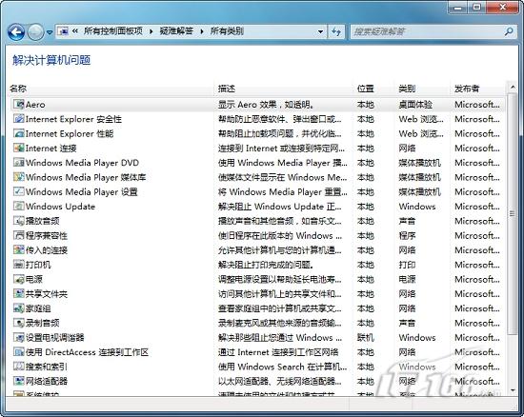Image resolution: width=524 pixels, height=417 pixels.
Task: Click description '解决阻止打印完成的问题。'
Action: [x=266, y=265]
